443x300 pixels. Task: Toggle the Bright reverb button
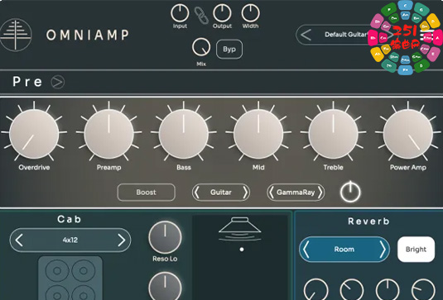[x=416, y=250]
